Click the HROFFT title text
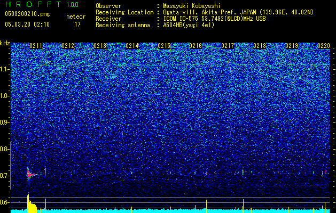336x213 pixels. (33, 4)
